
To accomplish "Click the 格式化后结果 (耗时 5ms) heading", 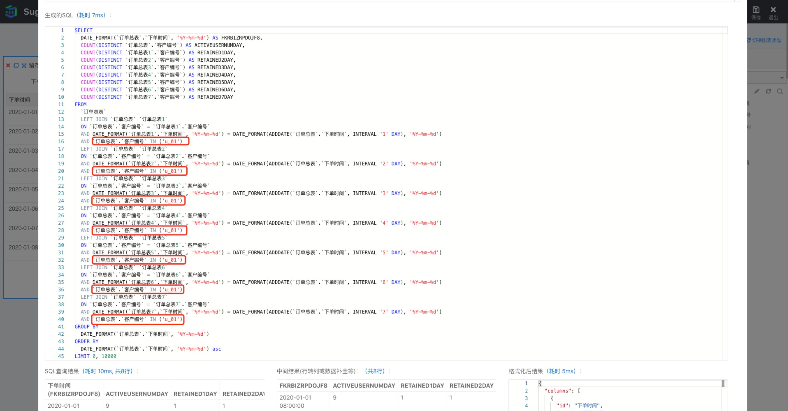I will point(545,371).
